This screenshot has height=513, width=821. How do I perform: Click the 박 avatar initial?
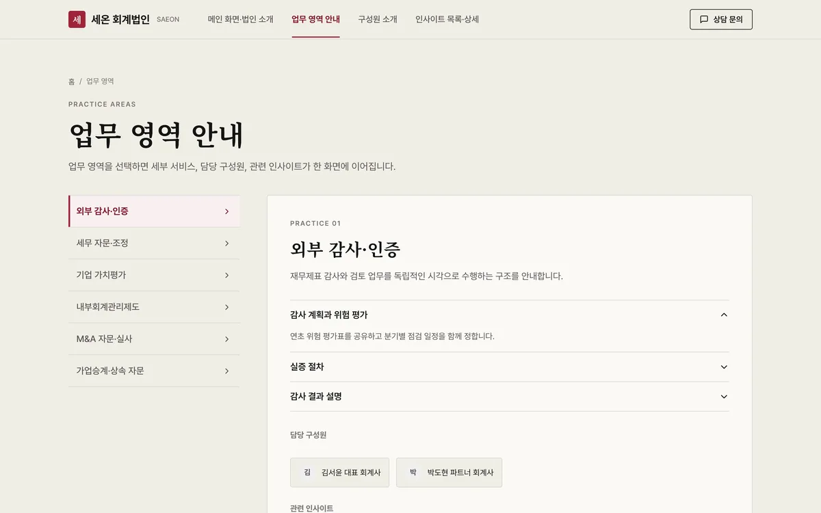tap(413, 473)
